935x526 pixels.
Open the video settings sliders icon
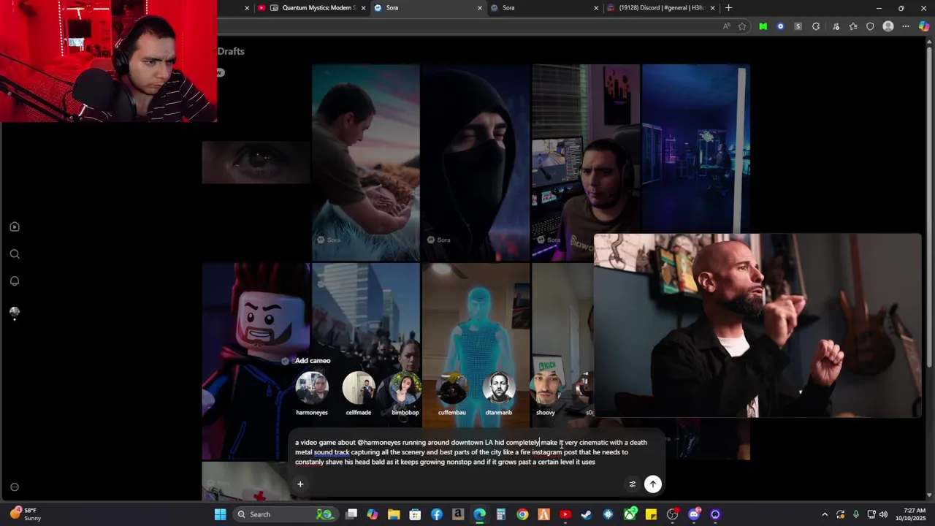(633, 484)
